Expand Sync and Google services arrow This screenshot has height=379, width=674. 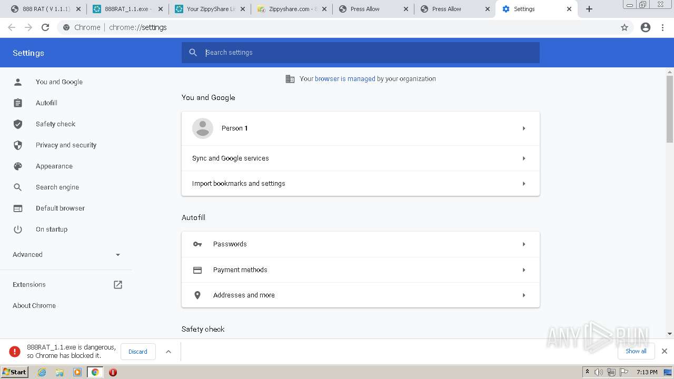524,158
